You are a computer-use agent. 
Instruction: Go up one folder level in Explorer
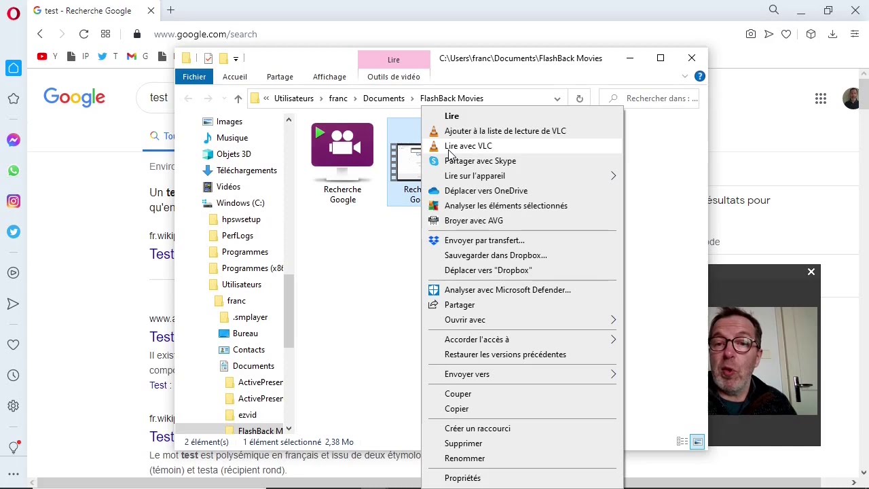pos(238,98)
